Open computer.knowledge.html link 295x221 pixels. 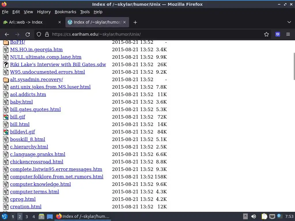[40, 184]
